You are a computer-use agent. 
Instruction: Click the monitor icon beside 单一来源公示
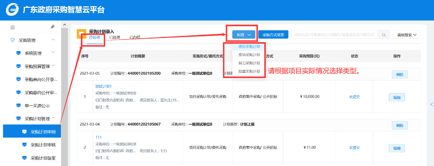tap(18, 106)
